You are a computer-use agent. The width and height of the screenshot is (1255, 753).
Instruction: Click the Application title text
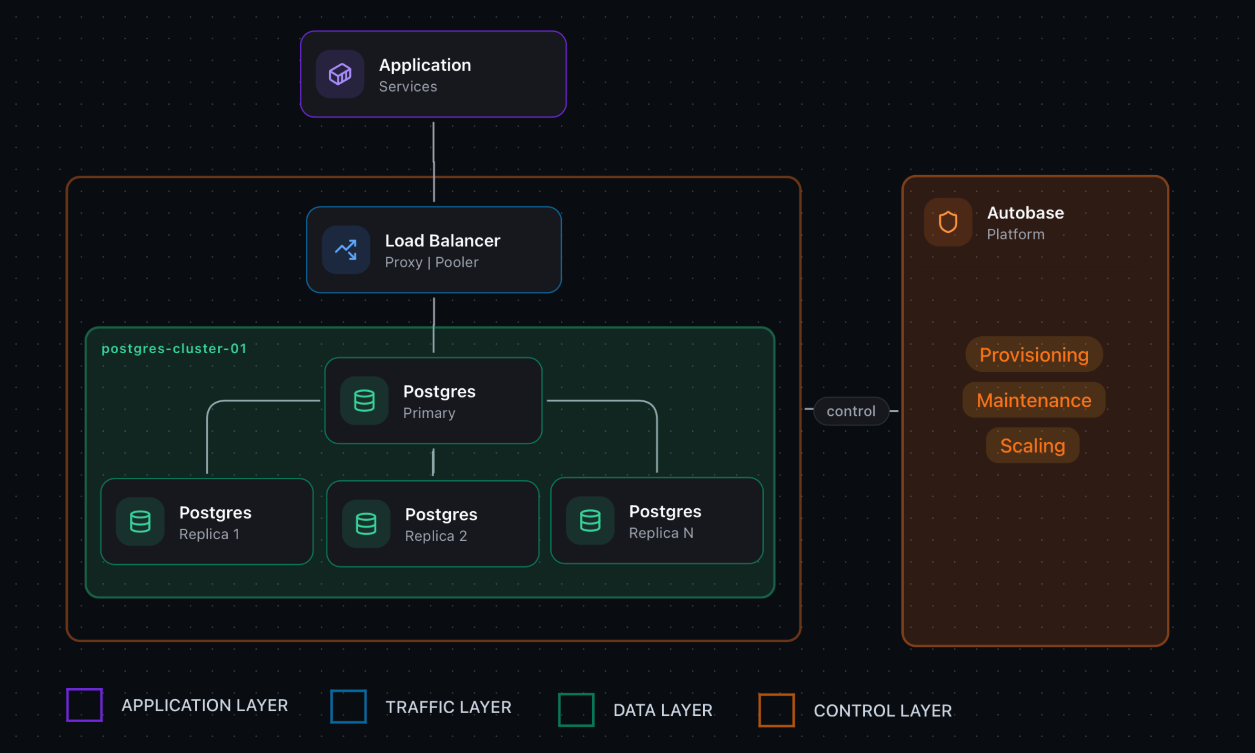[x=425, y=65]
